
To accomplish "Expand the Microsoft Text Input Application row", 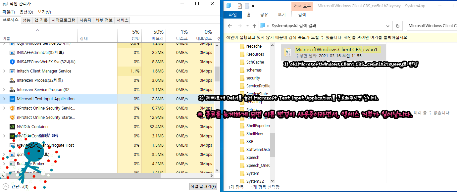I will point(4,99).
